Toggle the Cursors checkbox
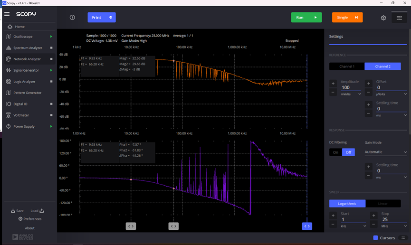This screenshot has width=411, height=245. click(375, 238)
